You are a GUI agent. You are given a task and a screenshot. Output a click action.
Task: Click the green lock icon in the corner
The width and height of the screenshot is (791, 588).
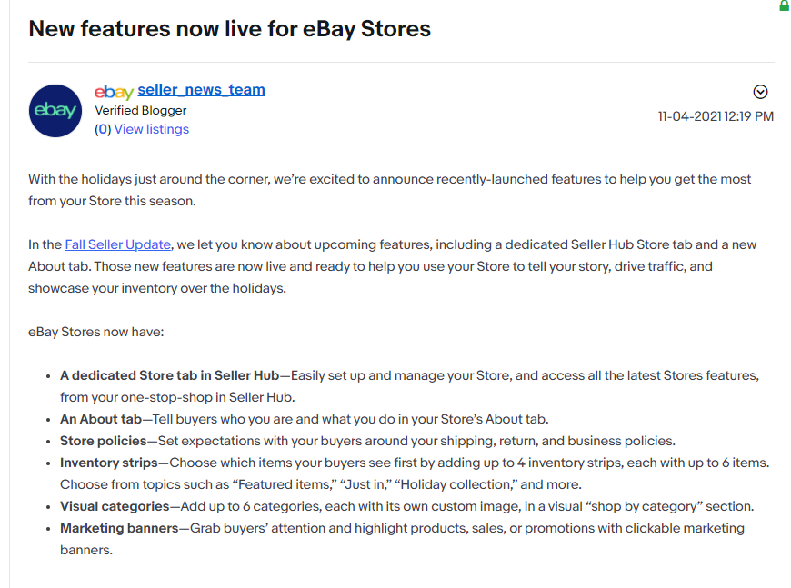pyautogui.click(x=784, y=6)
